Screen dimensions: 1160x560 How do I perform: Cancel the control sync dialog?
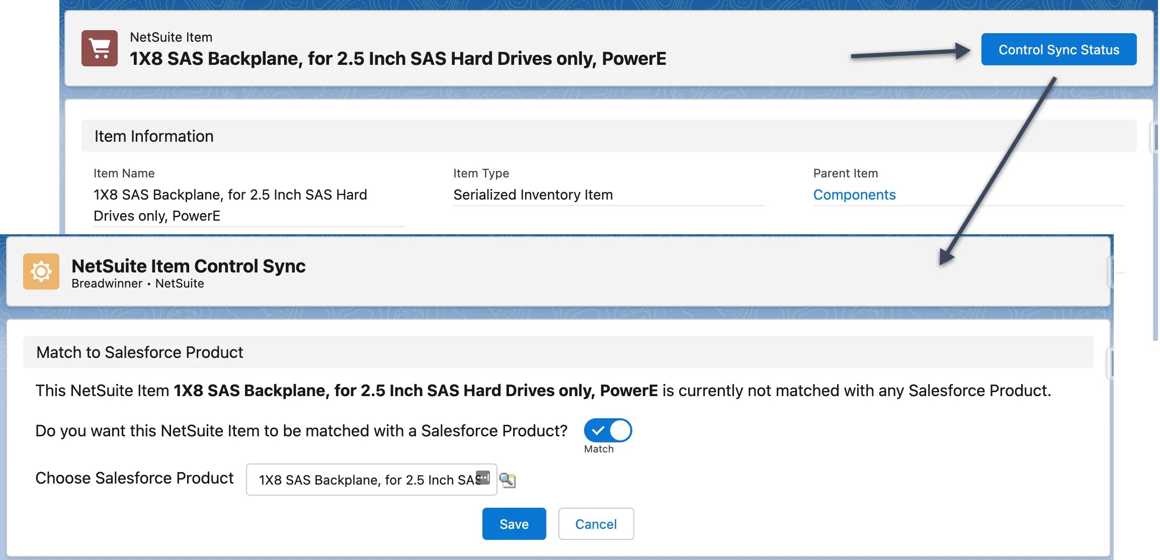coord(596,524)
